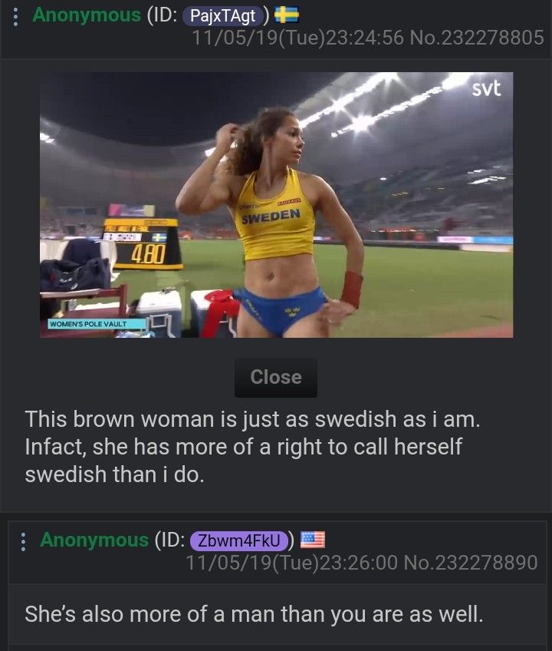Click the first post timestamp 23:24:56

364,38
